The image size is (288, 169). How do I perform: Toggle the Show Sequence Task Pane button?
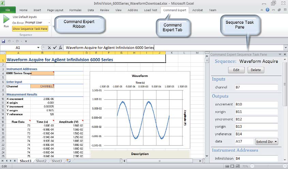tap(30, 29)
